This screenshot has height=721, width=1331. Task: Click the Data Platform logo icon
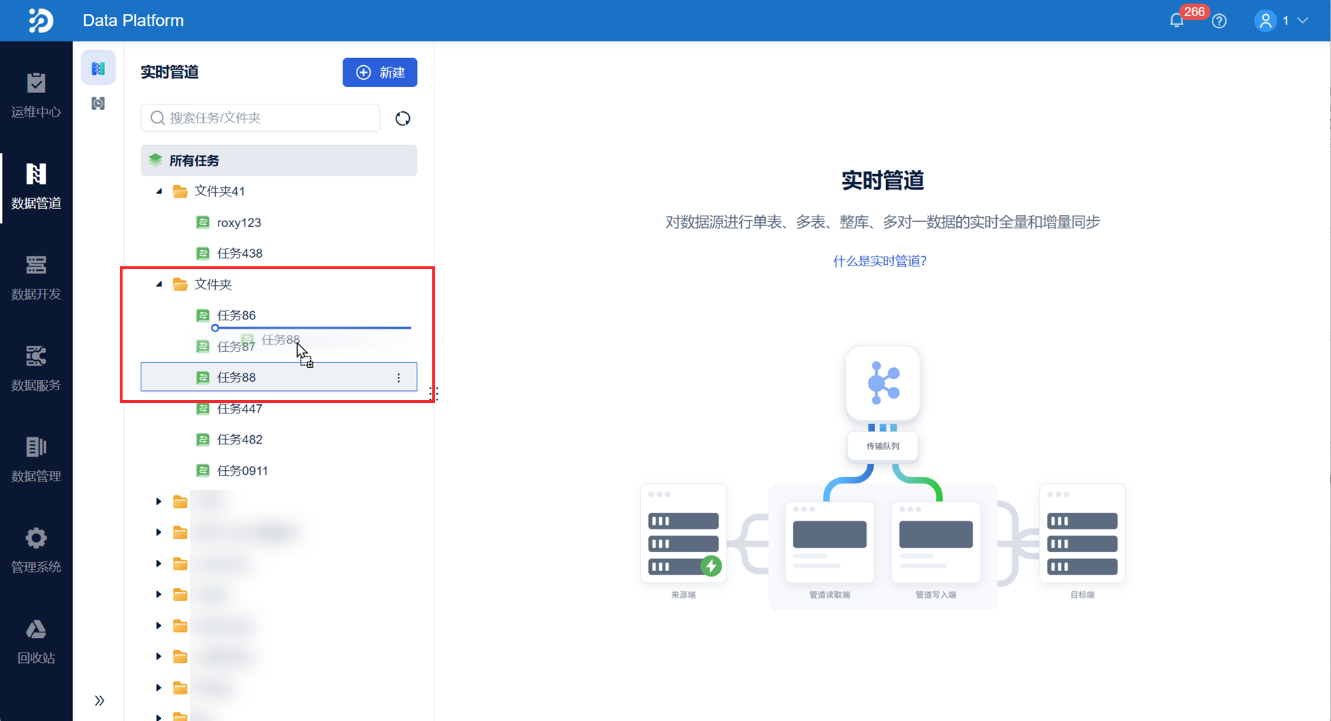click(x=40, y=20)
